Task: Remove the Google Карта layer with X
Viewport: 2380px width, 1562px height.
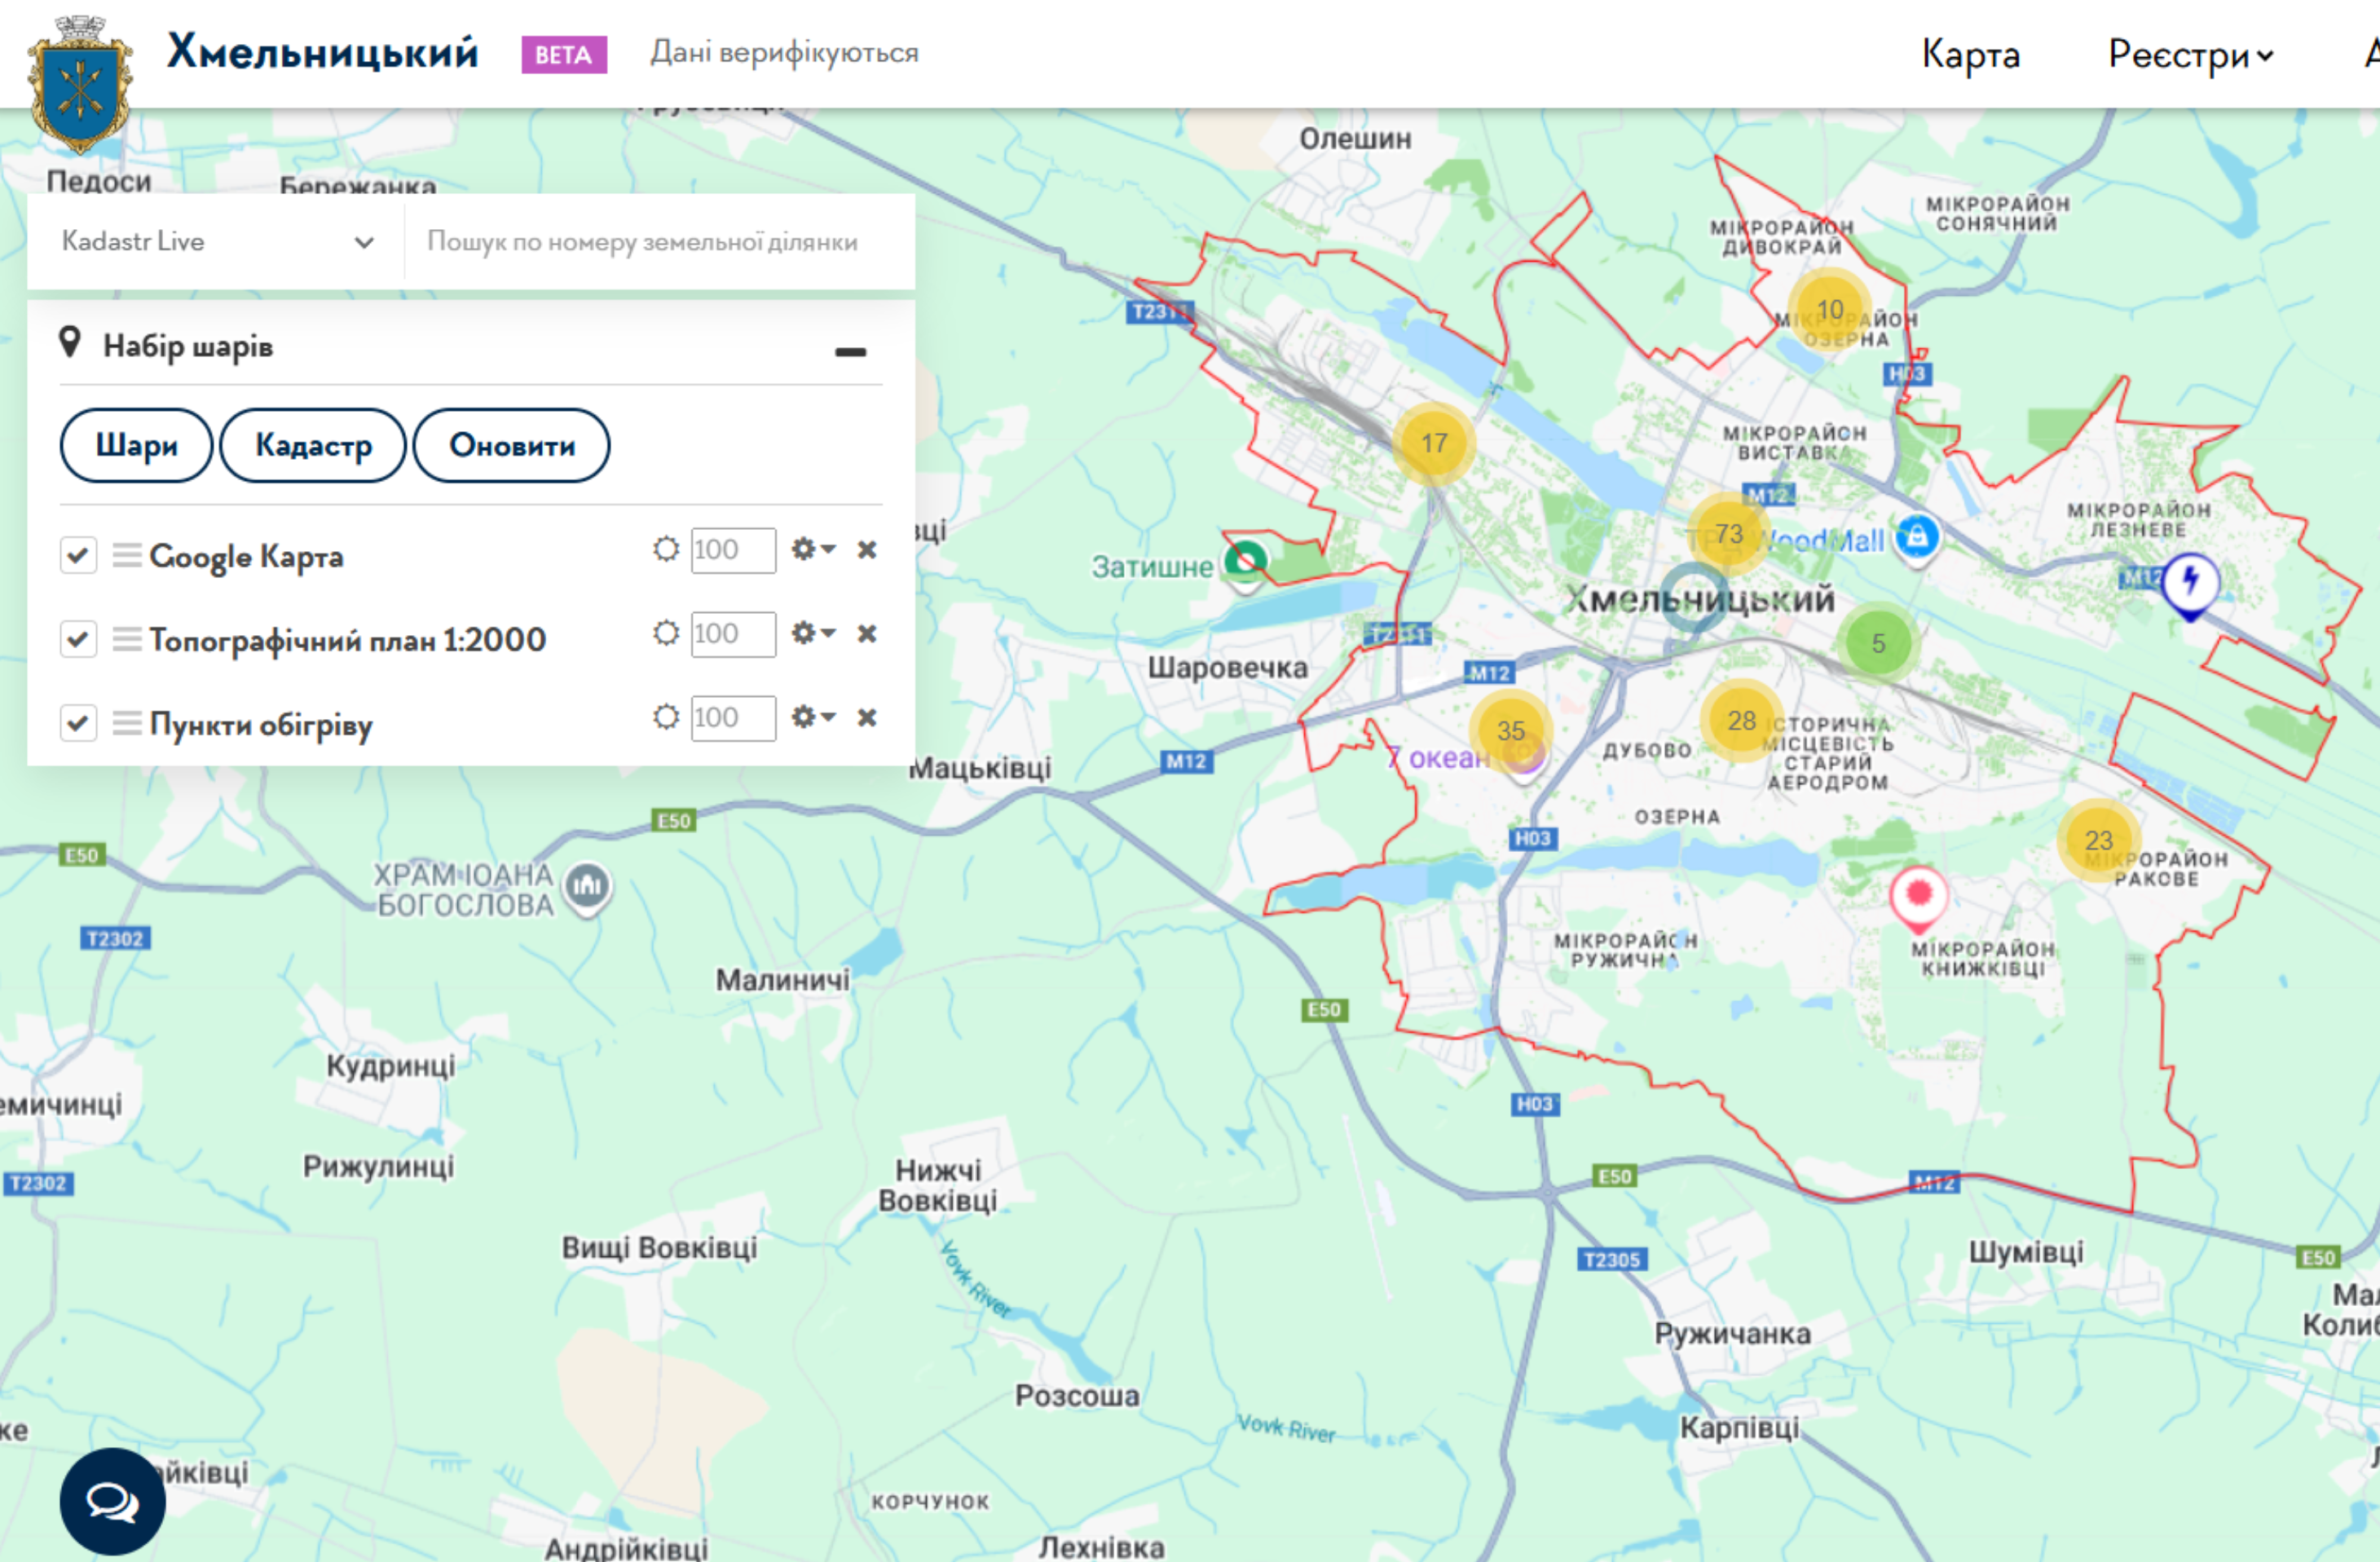Action: (867, 549)
